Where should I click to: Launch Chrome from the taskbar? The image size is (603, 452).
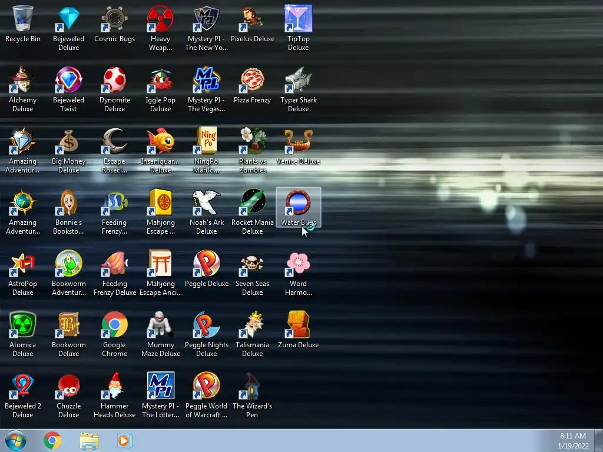click(x=52, y=440)
